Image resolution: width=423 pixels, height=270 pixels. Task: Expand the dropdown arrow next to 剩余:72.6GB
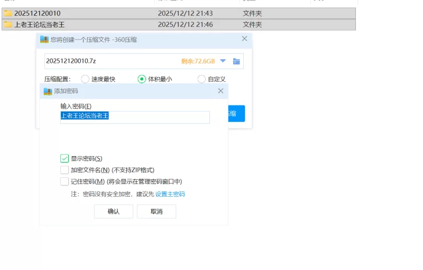coord(223,61)
